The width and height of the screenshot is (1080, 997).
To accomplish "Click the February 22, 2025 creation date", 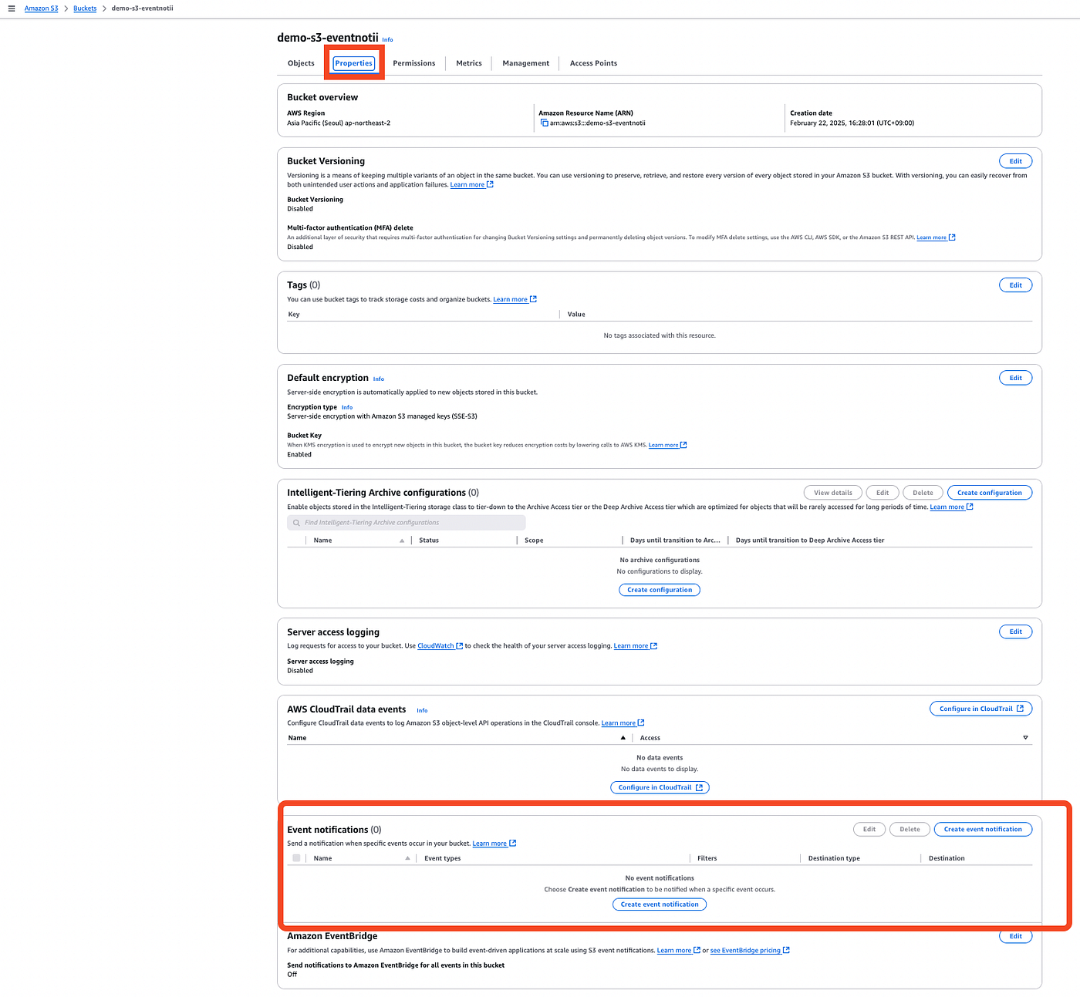I will pos(852,123).
